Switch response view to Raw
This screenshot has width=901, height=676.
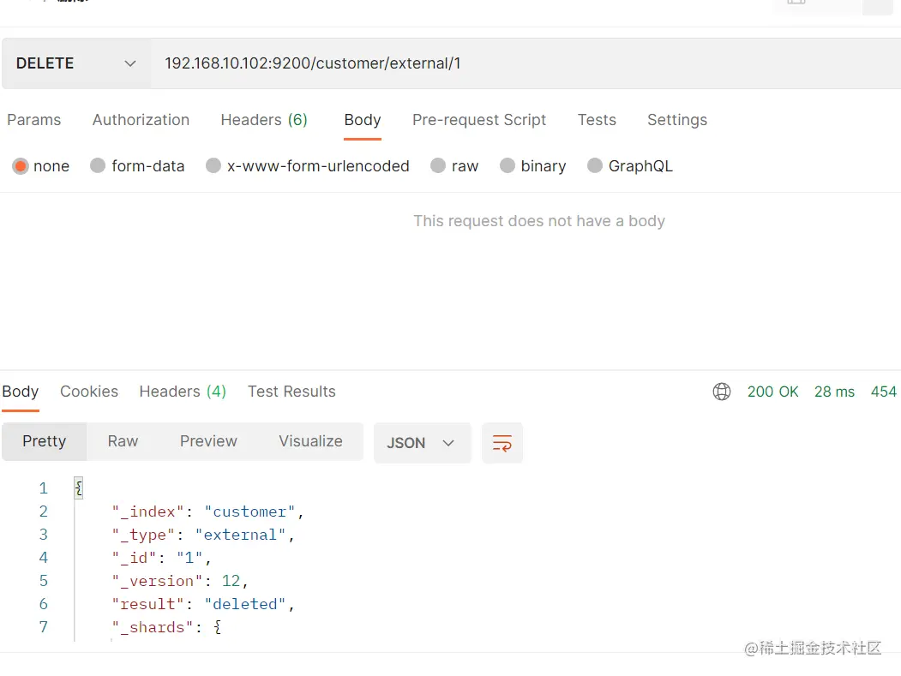pyautogui.click(x=123, y=441)
